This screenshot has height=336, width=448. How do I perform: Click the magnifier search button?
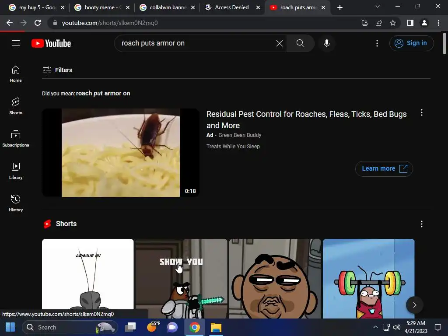[x=300, y=43]
